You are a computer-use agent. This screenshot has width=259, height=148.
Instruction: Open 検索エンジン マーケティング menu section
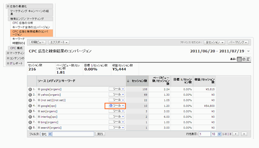click(31, 19)
